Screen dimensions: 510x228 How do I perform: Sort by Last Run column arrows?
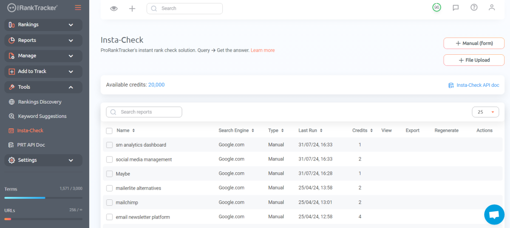[x=321, y=130]
